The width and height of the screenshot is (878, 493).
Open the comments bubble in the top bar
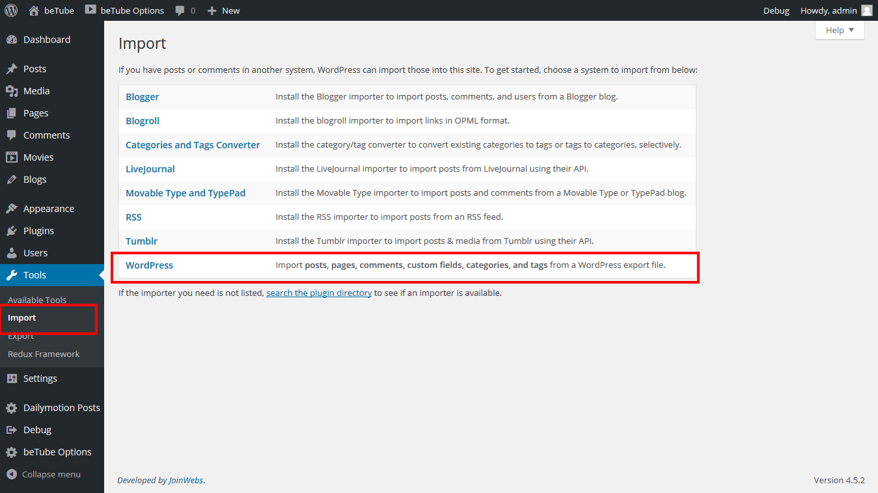pos(180,10)
